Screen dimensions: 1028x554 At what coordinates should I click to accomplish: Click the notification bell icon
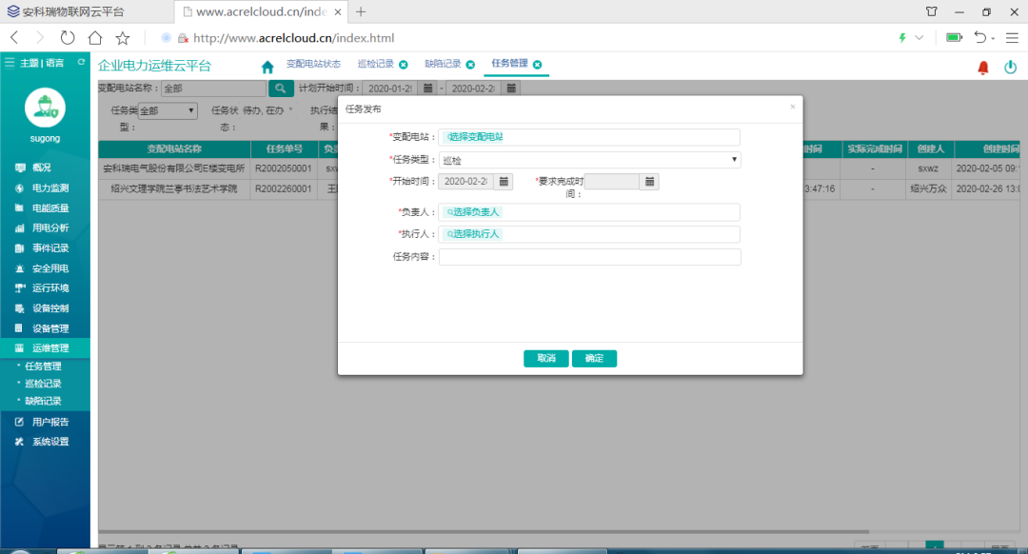(984, 66)
